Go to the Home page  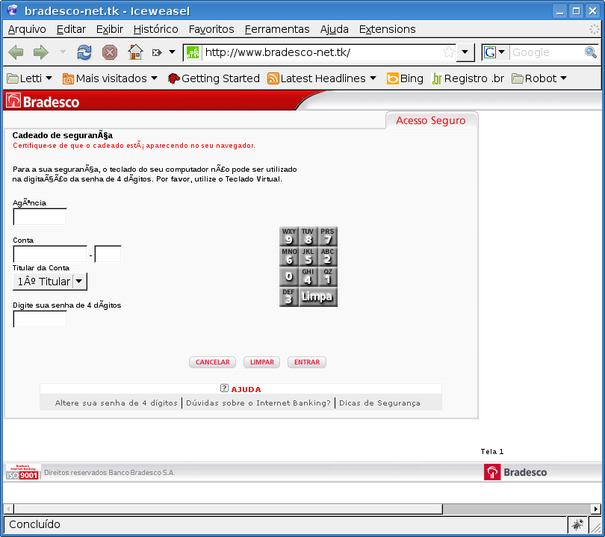pos(135,52)
